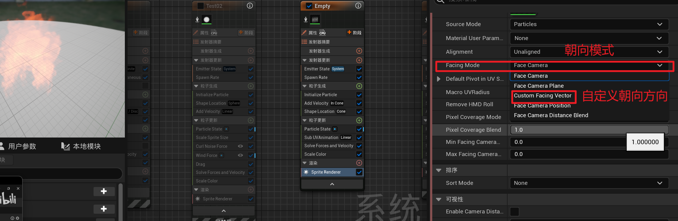Viewport: 678px width, 221px height.
Task: Click Empty emitter simulation stance icon
Action: 306,20
